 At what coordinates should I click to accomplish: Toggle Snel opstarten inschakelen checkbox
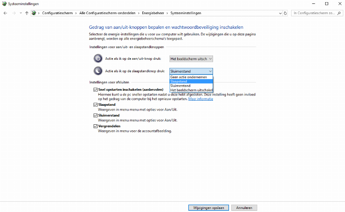pyautogui.click(x=95, y=89)
